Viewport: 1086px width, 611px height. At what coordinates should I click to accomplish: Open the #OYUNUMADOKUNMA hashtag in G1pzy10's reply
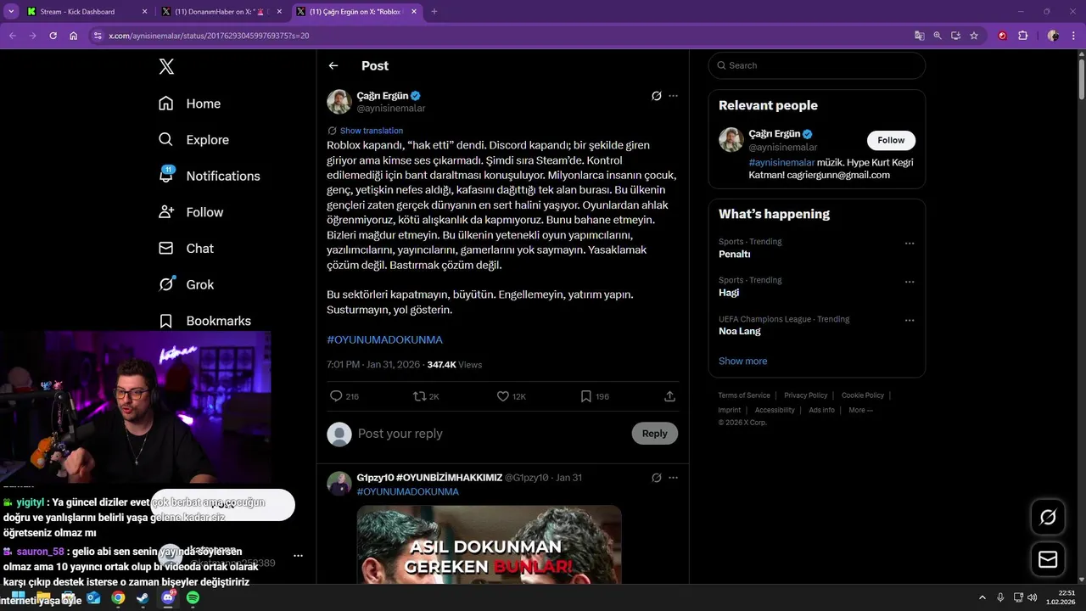(x=407, y=491)
